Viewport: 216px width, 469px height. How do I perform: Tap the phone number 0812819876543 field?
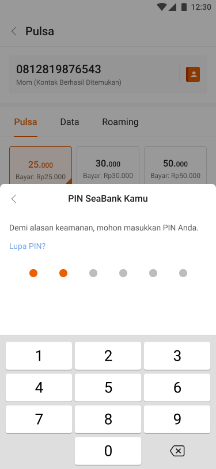click(93, 74)
